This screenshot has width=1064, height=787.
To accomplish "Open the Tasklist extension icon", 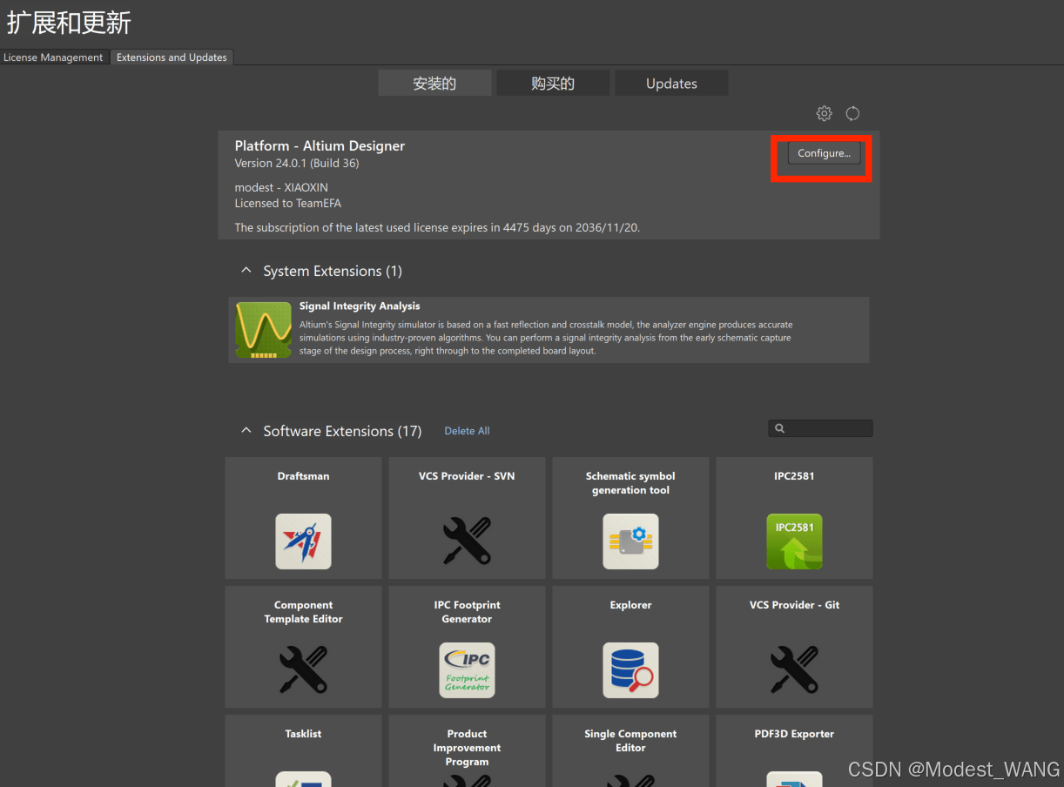I will pyautogui.click(x=303, y=779).
